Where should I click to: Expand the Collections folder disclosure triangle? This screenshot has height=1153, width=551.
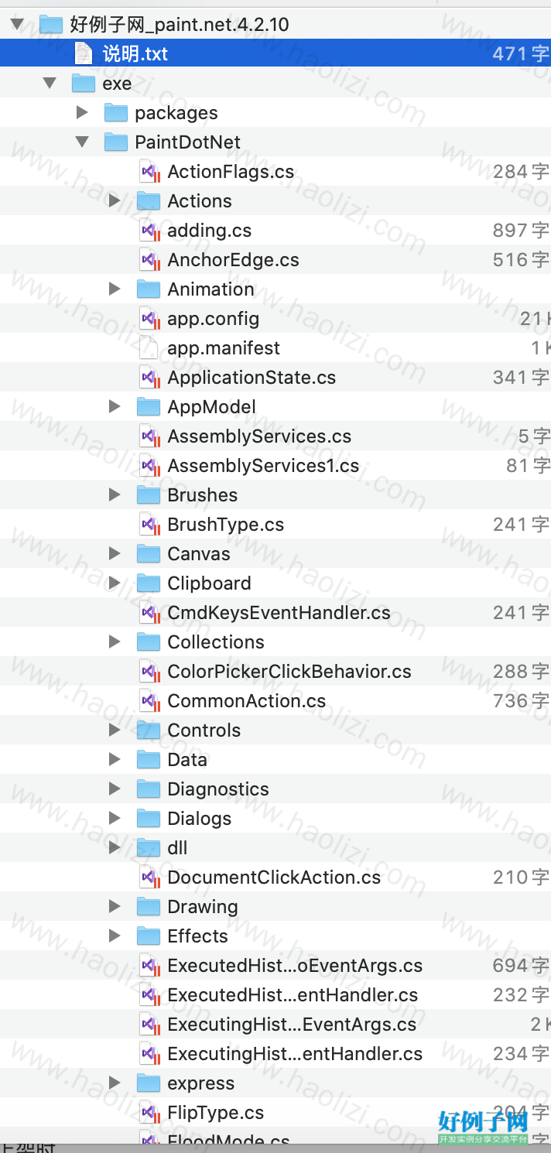(115, 642)
